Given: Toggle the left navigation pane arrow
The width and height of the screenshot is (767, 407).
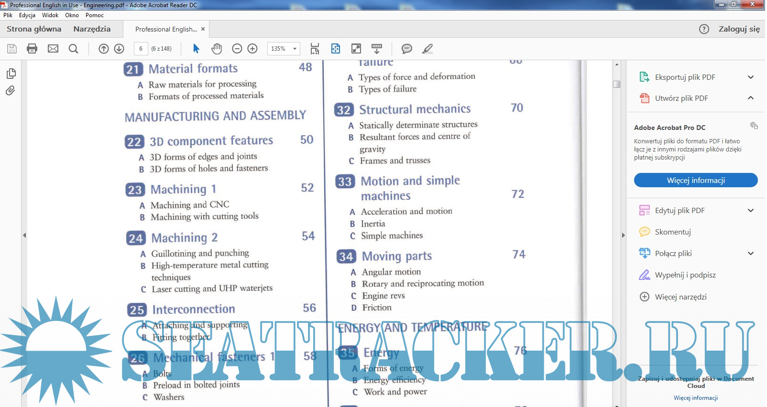Looking at the screenshot, I should [24, 235].
